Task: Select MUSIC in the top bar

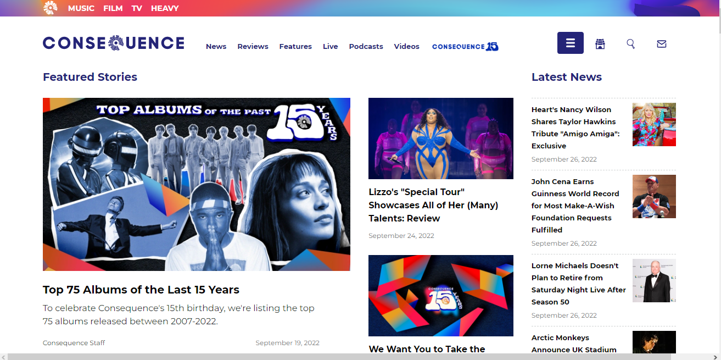Action: pos(81,8)
